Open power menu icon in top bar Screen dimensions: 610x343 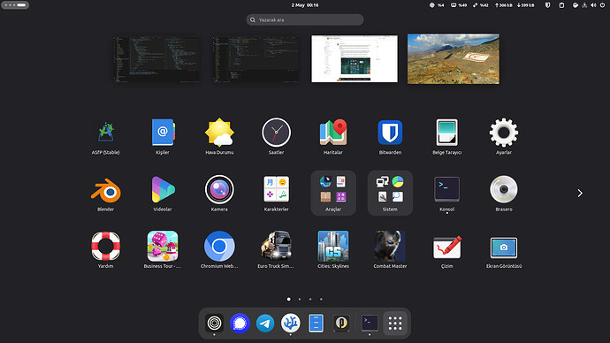[x=602, y=5]
